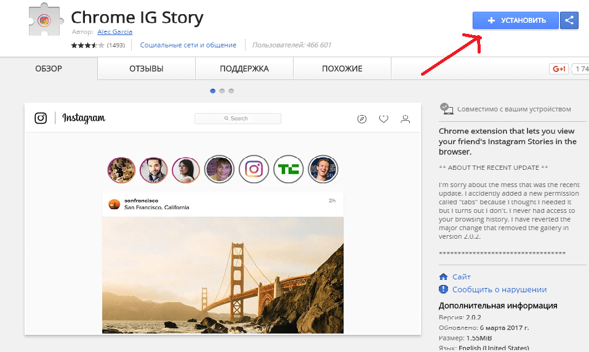Viewport: 589px width, 352px height.
Task: Click the G+1 button
Action: coord(559,69)
